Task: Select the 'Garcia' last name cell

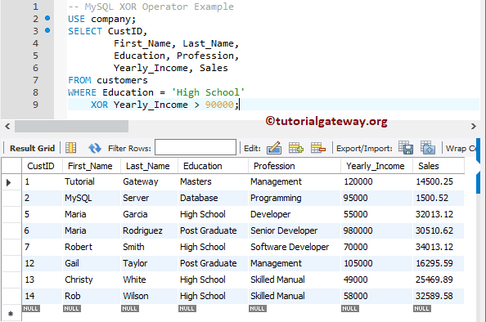Action: click(149, 215)
